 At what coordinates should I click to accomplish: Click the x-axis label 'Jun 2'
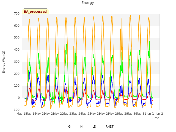tap(159, 114)
